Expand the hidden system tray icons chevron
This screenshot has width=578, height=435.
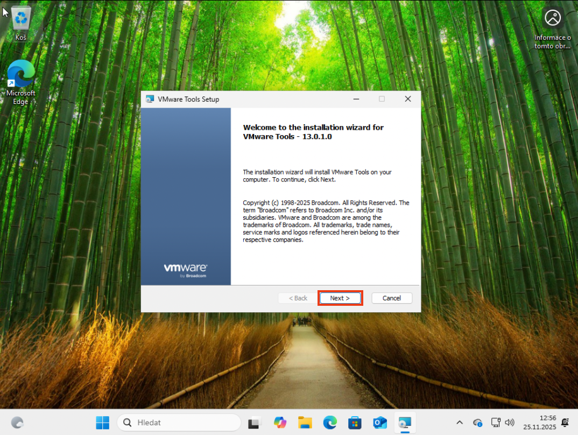point(460,423)
